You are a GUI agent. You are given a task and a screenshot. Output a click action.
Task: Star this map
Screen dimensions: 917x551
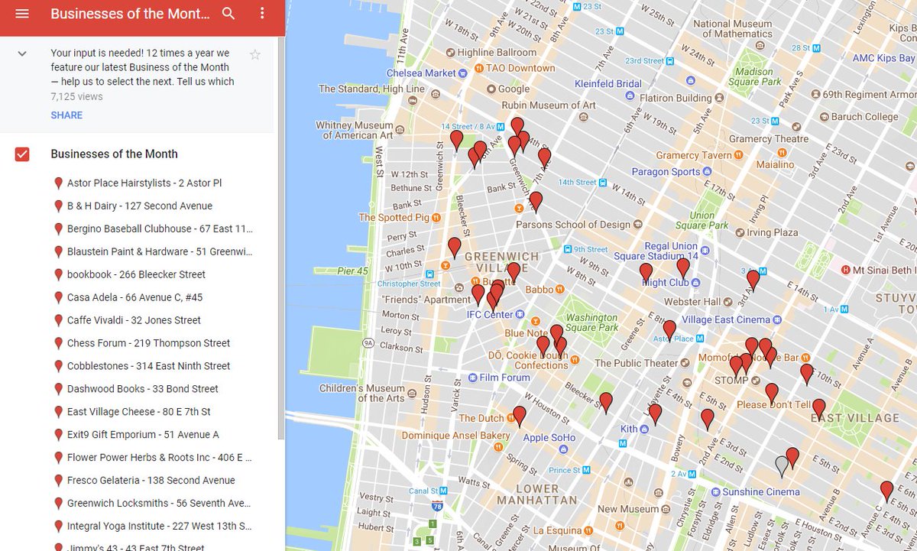point(255,54)
